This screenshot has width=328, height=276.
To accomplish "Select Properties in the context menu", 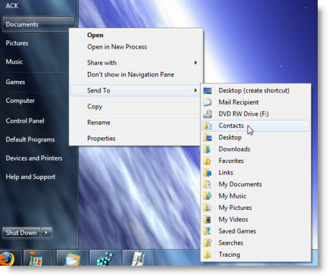I will [101, 139].
